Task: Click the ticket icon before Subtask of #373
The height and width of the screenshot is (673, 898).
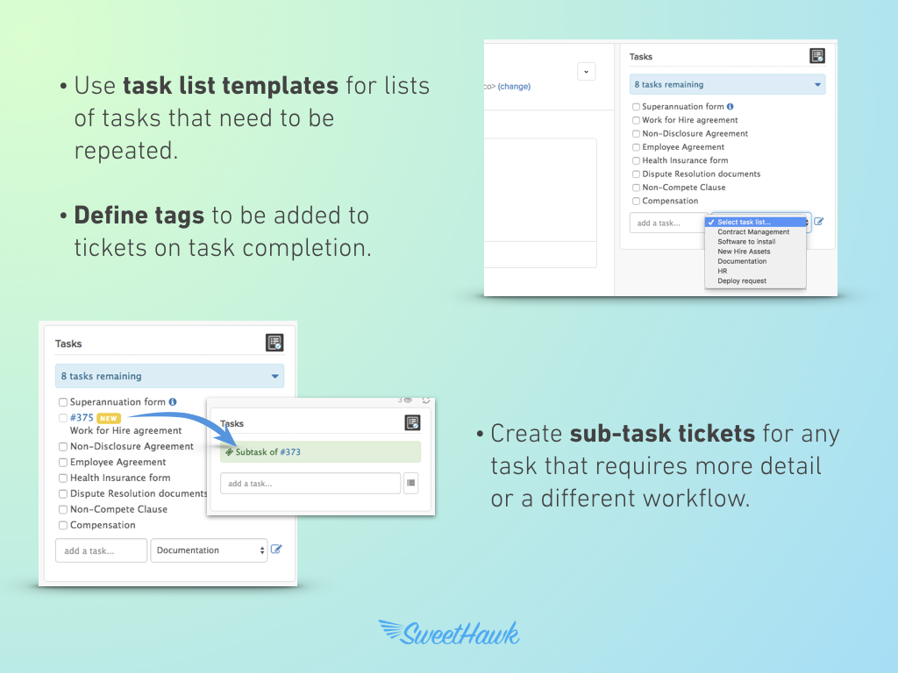Action: pos(229,452)
